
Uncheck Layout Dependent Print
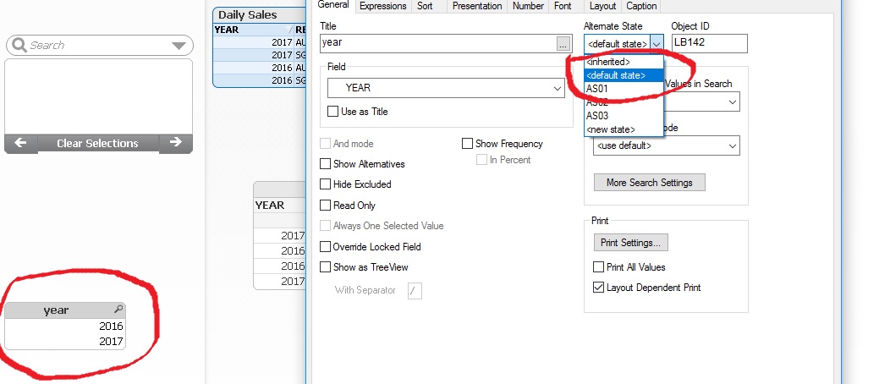click(599, 288)
